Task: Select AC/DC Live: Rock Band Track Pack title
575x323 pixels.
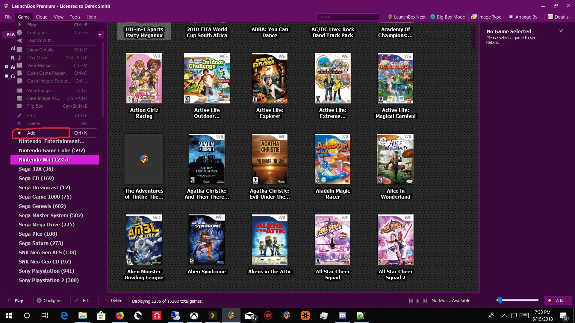Action: click(x=333, y=32)
